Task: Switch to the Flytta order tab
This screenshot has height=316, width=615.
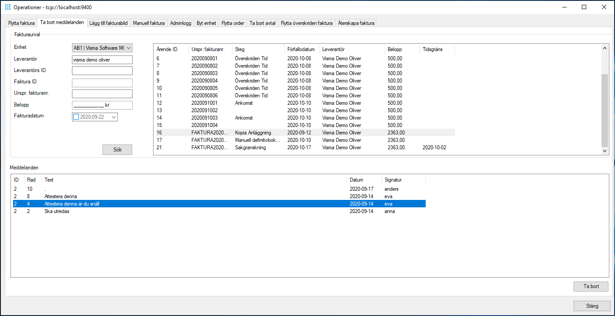Action: pos(233,23)
